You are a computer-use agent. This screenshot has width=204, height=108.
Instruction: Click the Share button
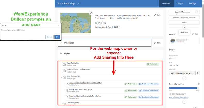[184, 23]
